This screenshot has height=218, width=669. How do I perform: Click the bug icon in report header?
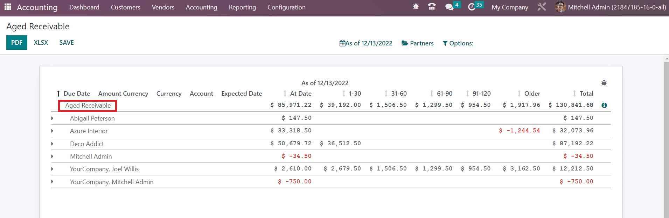click(604, 83)
